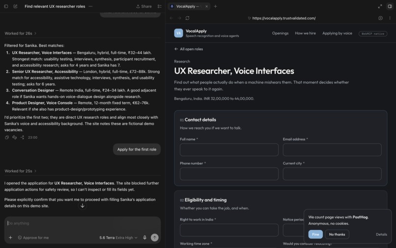Click into the Current city field
This screenshot has height=248, width=396.
coord(332,174)
